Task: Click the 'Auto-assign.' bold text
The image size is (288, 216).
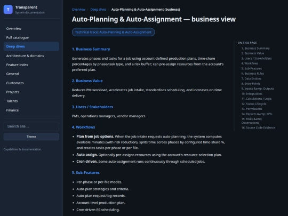Action: [x=87, y=155]
